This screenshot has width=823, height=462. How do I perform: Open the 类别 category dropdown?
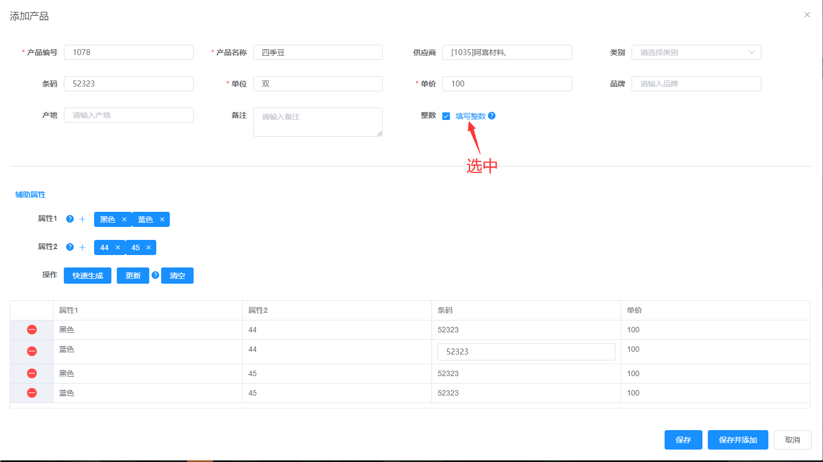click(696, 52)
